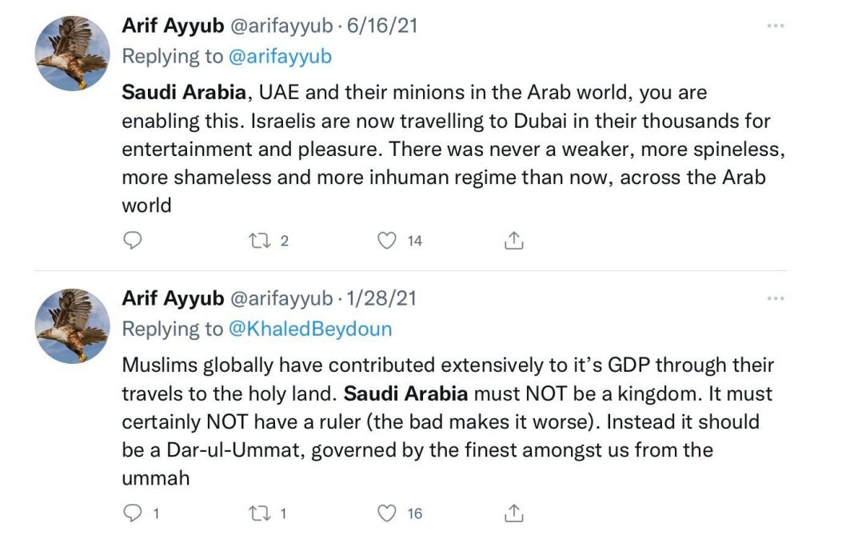Reply to the 6/16/21 tweet
The image size is (854, 543).
(133, 240)
